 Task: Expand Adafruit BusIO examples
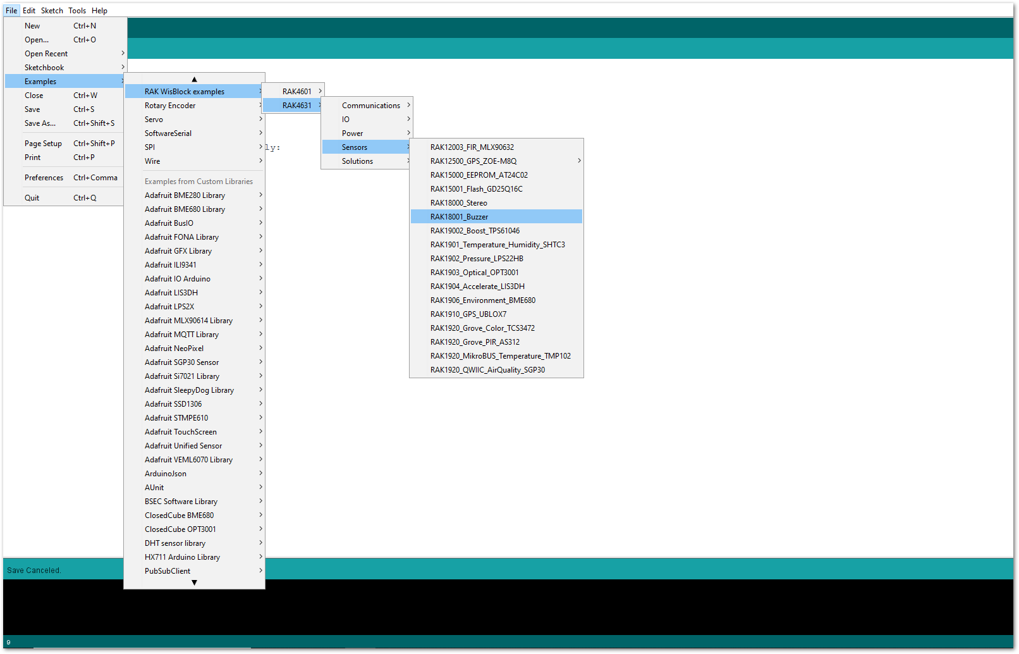(194, 223)
